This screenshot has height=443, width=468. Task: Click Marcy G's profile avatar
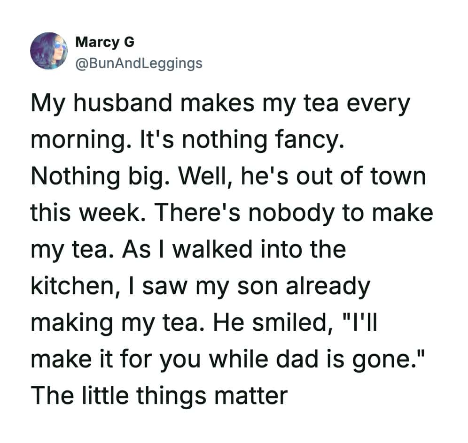tap(49, 51)
